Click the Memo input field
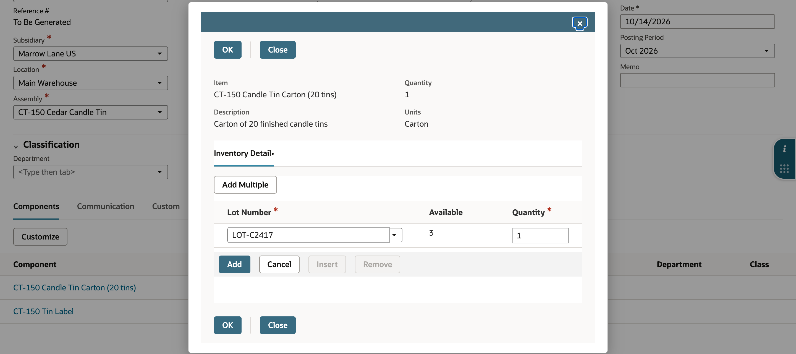Viewport: 796px width, 354px height. pyautogui.click(x=697, y=80)
